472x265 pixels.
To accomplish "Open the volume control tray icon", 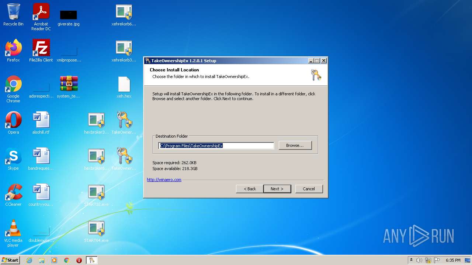I will pyautogui.click(x=419, y=260).
